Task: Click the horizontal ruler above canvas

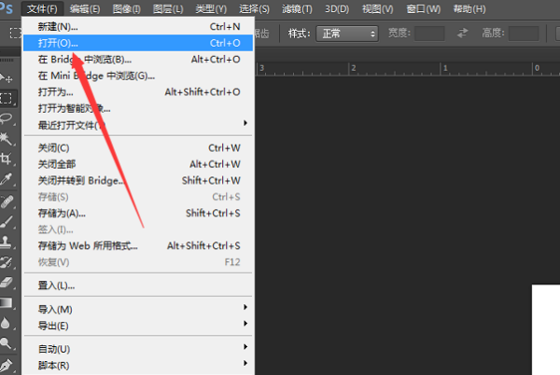Action: point(408,68)
